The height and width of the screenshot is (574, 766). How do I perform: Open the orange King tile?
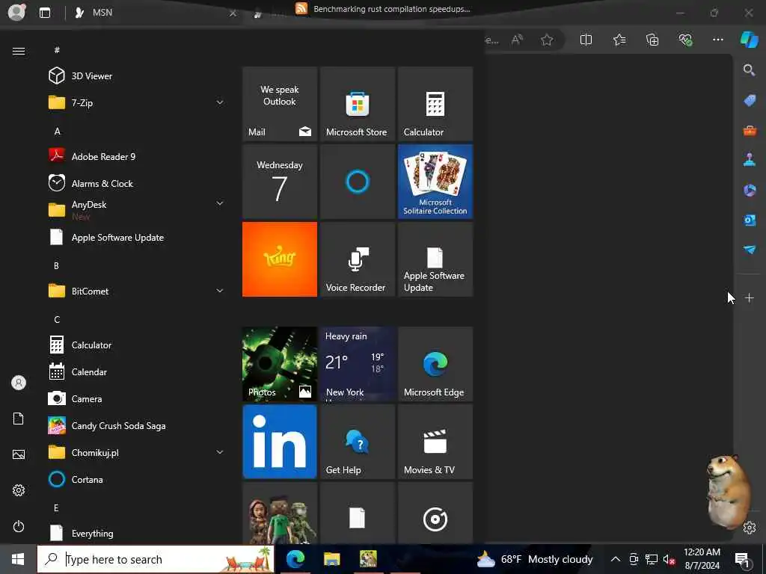click(x=280, y=259)
